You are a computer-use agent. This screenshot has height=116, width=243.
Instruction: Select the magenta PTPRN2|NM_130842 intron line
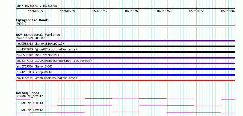click(x=126, y=112)
